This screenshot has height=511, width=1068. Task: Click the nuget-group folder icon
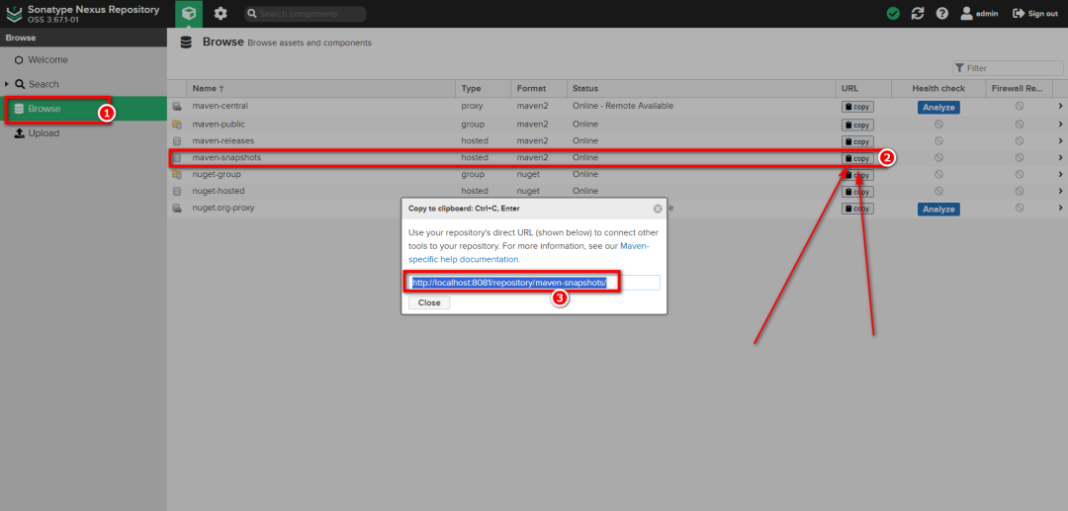[x=177, y=174]
